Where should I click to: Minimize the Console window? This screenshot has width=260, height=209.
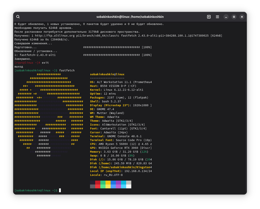click(226, 17)
